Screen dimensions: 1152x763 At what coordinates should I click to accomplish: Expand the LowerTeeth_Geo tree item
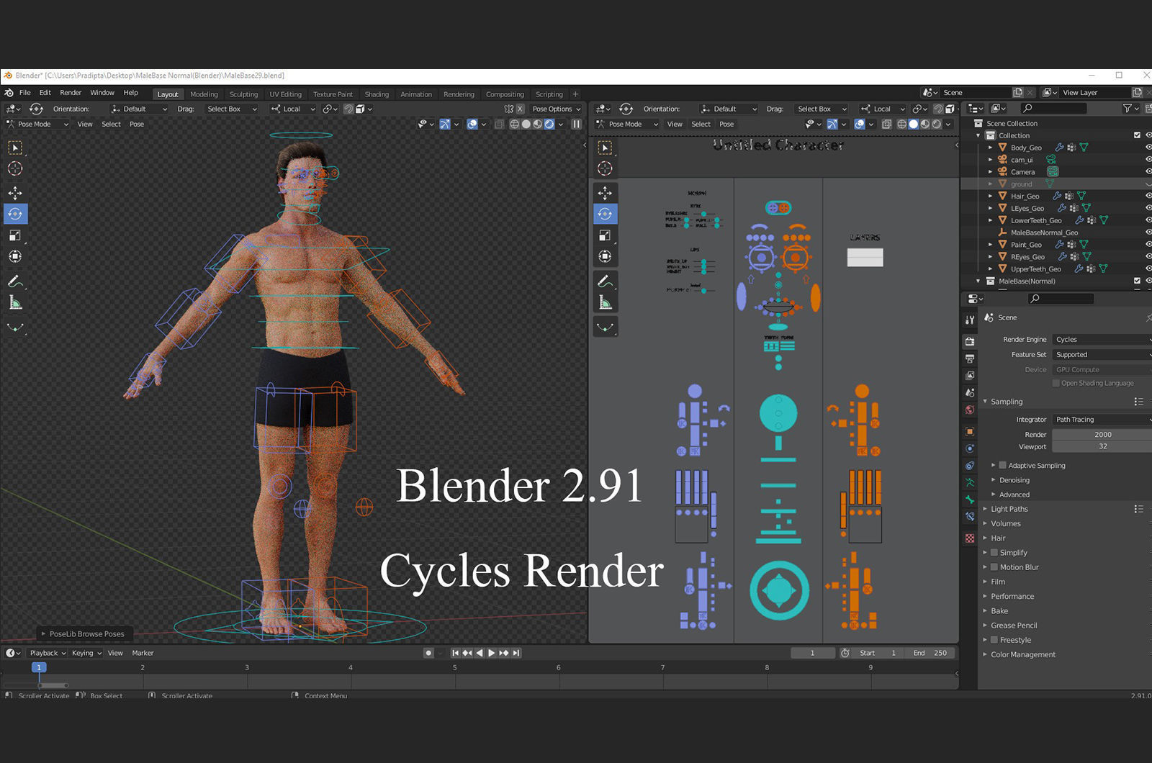click(x=990, y=220)
